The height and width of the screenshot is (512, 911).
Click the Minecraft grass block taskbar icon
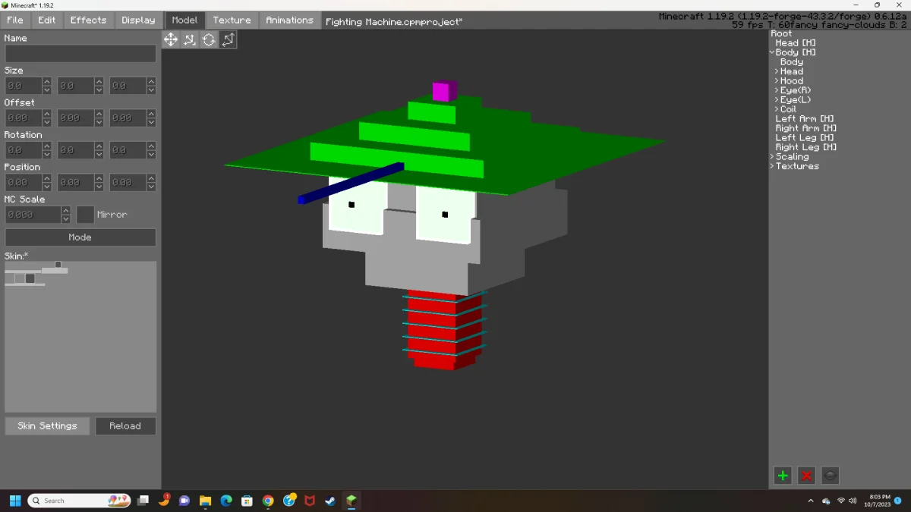(351, 501)
